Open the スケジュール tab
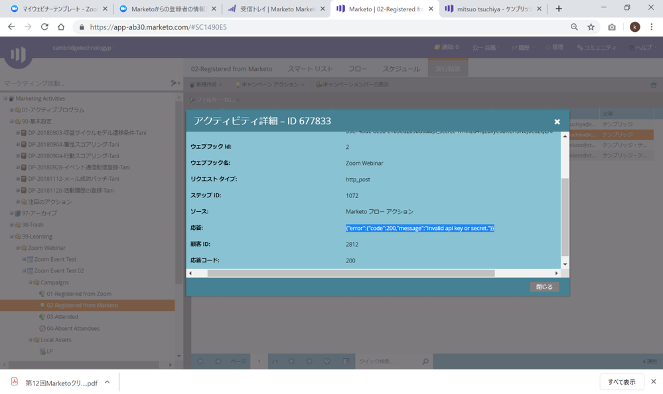This screenshot has width=663, height=394. [x=402, y=69]
